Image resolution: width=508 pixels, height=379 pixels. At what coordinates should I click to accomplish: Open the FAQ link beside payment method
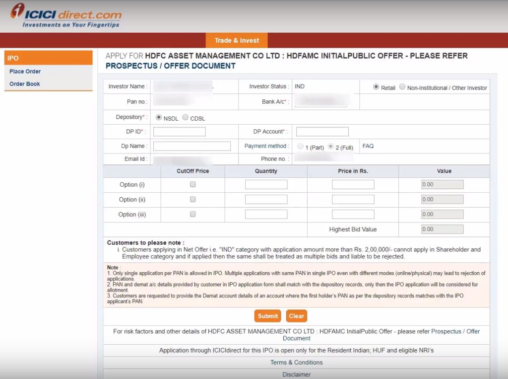click(x=368, y=146)
